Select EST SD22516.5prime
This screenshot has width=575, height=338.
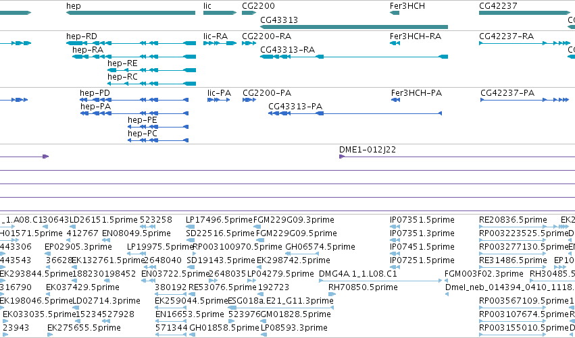[x=220, y=233]
